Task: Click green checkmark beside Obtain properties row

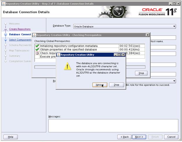Action: pos(37,50)
